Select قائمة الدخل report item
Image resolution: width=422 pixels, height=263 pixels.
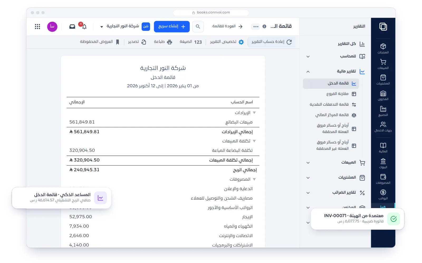pos(331,83)
